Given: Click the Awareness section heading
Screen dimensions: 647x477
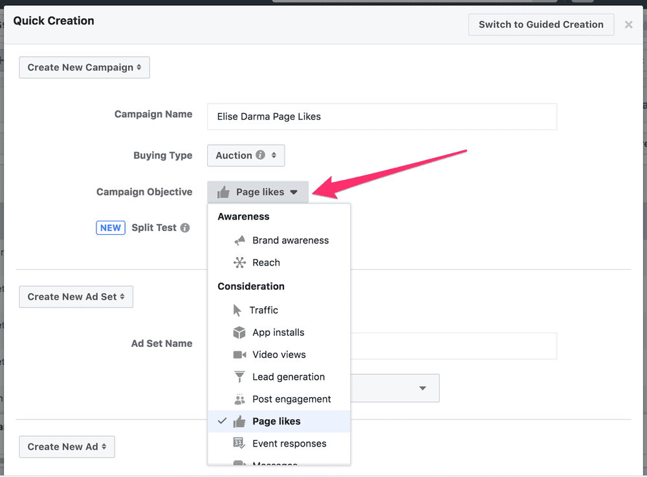Looking at the screenshot, I should (243, 217).
